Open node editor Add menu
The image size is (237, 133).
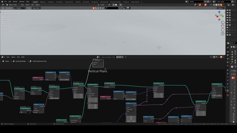click(18, 57)
